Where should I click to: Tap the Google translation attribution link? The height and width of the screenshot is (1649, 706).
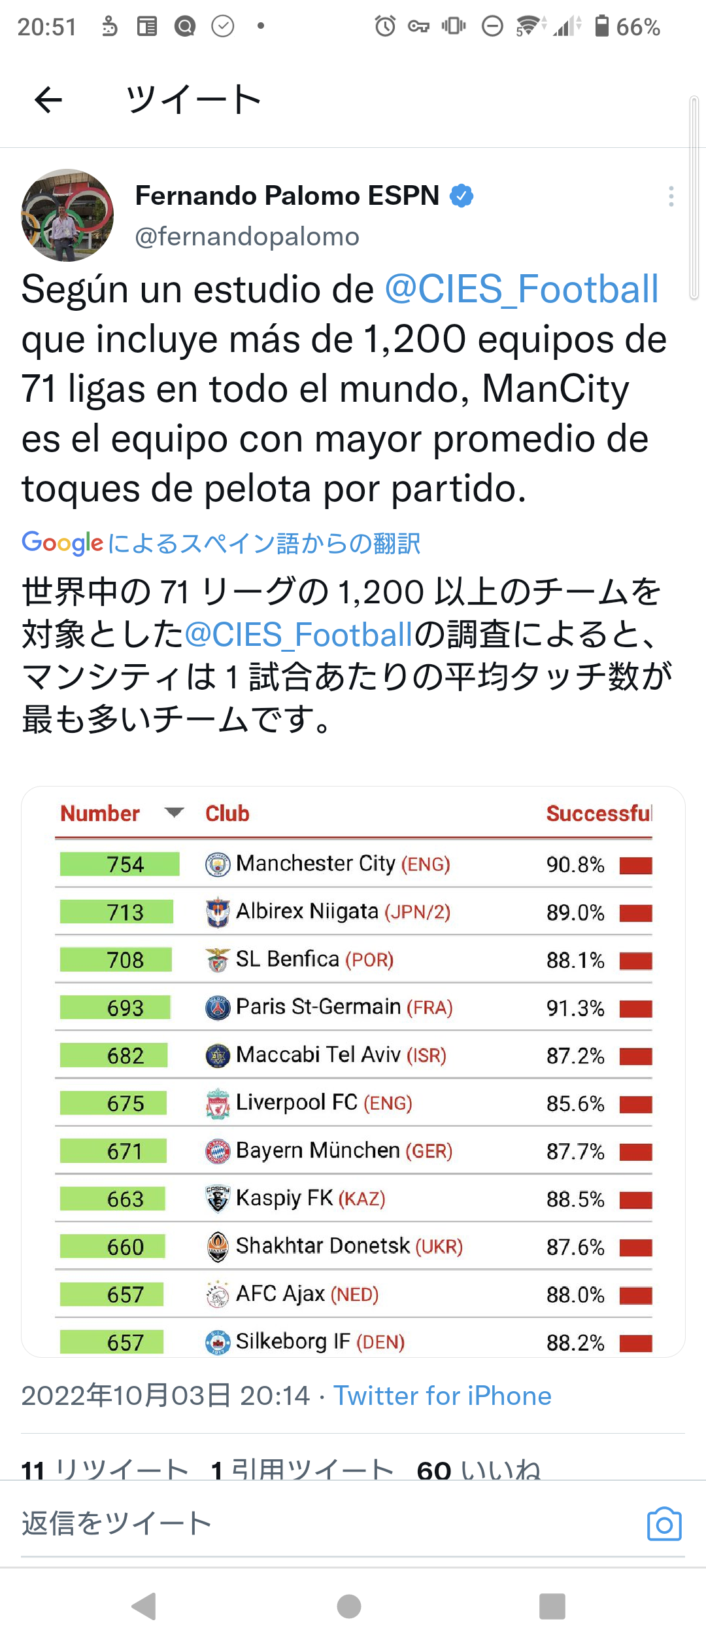click(x=221, y=543)
